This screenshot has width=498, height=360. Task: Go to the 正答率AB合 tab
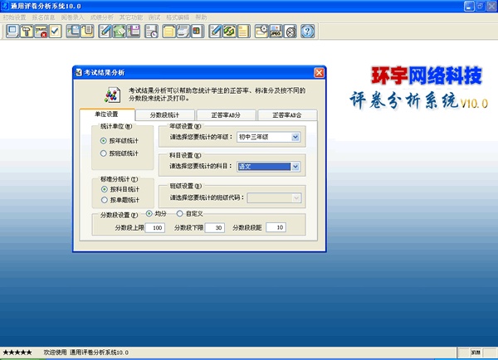pos(286,114)
